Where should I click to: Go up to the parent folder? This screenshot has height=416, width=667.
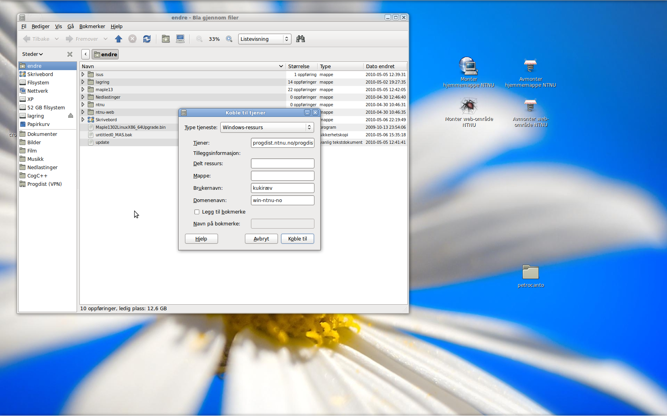tap(118, 39)
